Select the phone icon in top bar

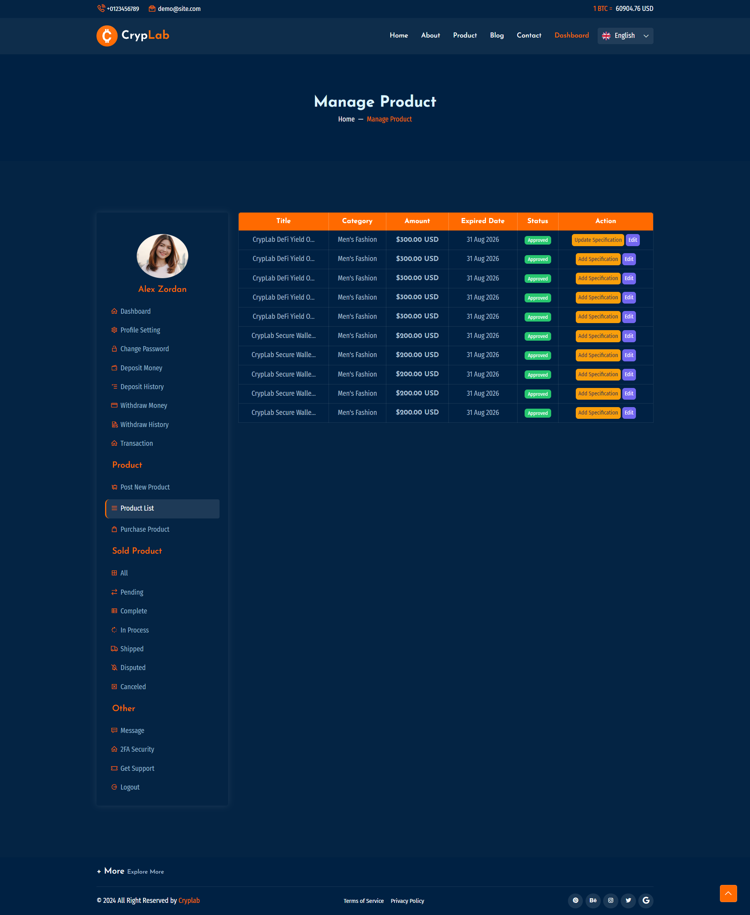click(101, 8)
